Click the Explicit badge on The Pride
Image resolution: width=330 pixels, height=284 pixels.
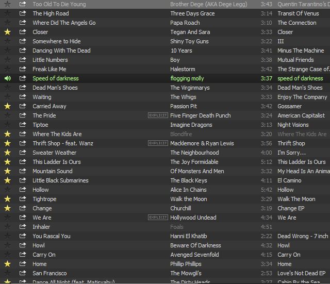coord(158,115)
